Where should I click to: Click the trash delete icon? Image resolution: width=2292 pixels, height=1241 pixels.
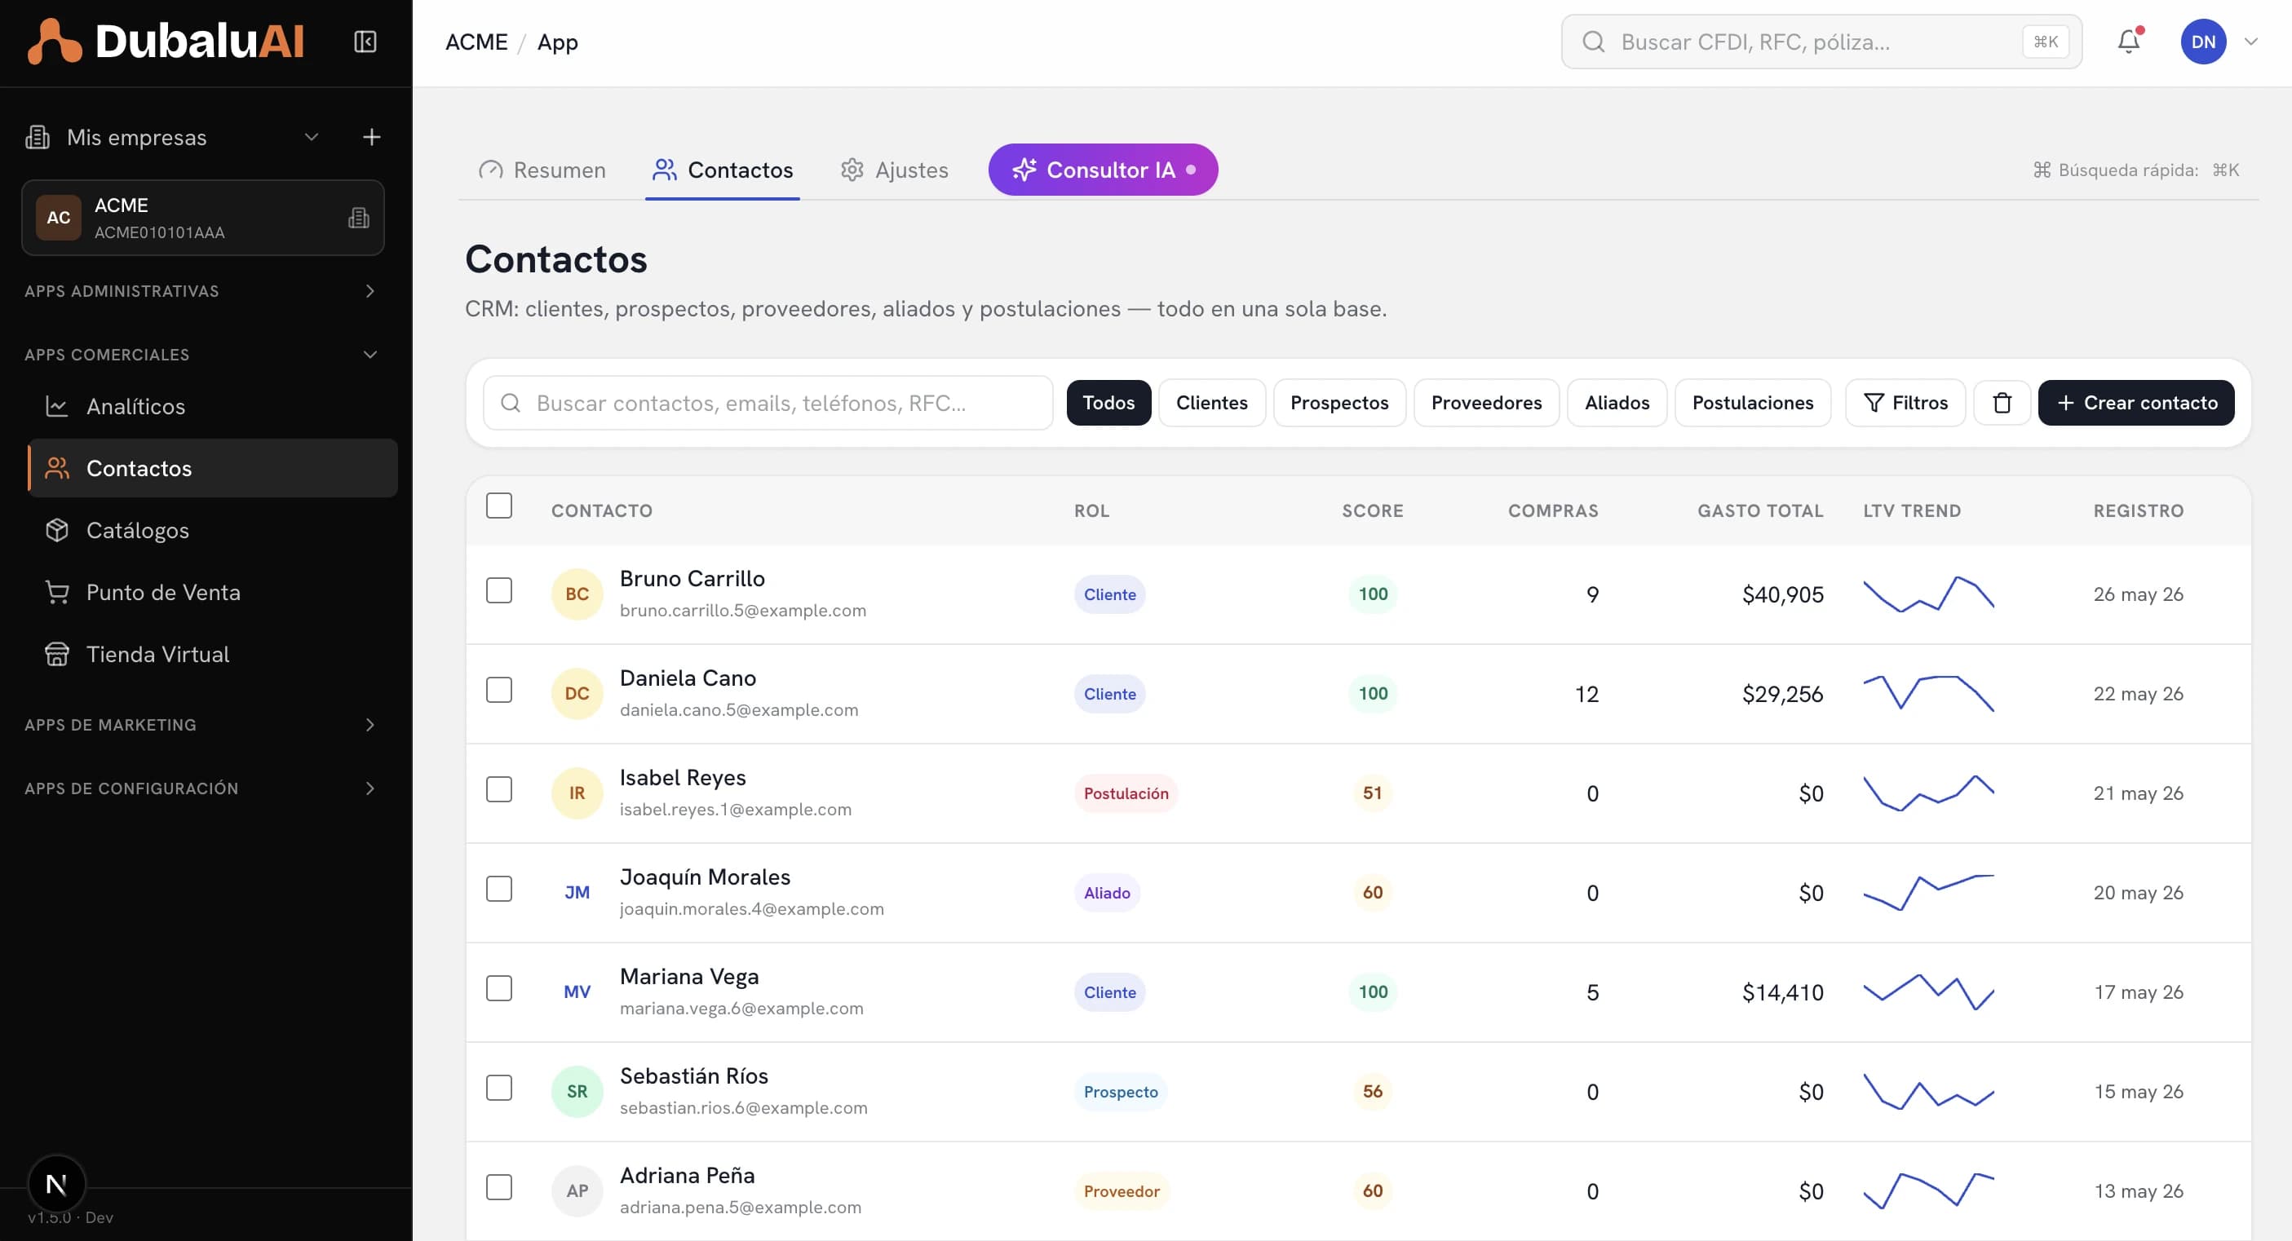(x=2002, y=403)
